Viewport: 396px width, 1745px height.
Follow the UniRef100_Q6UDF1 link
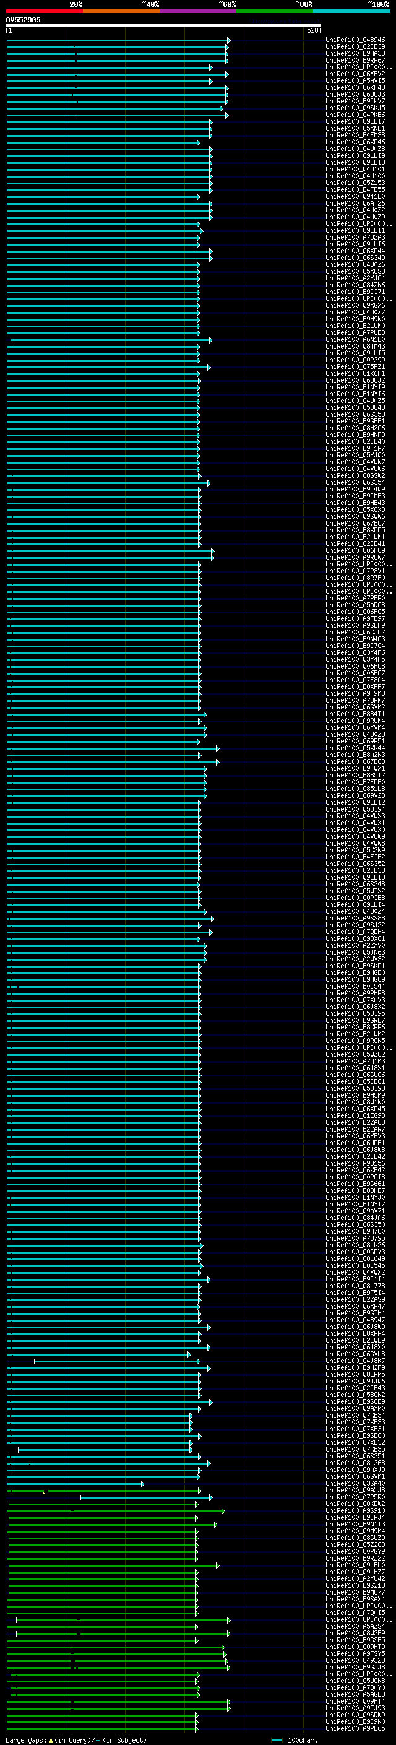(355, 1142)
